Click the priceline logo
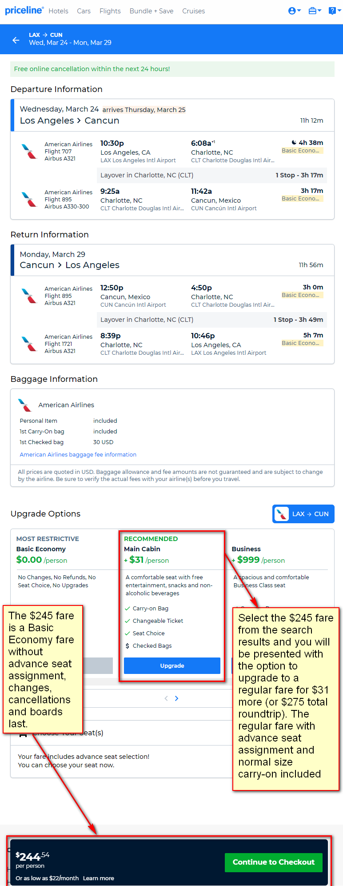 [24, 10]
